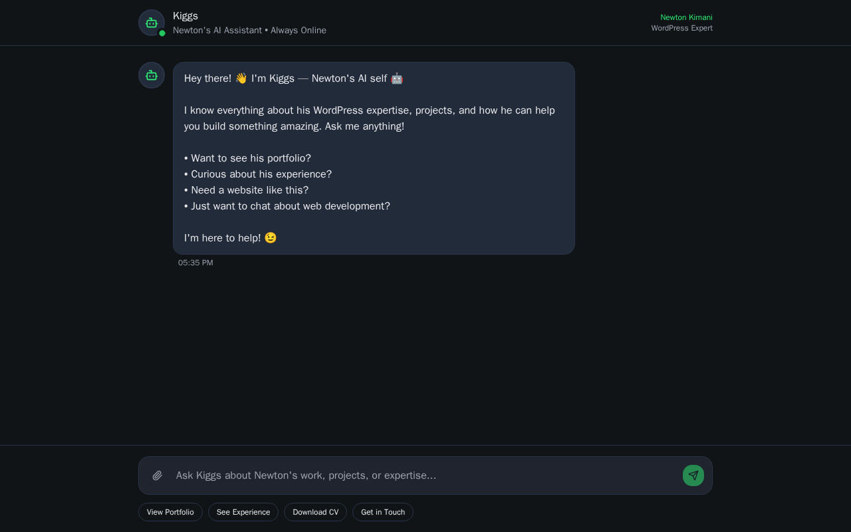The image size is (851, 532).
Task: Click the "Always Online" subtitle text
Action: coord(299,31)
